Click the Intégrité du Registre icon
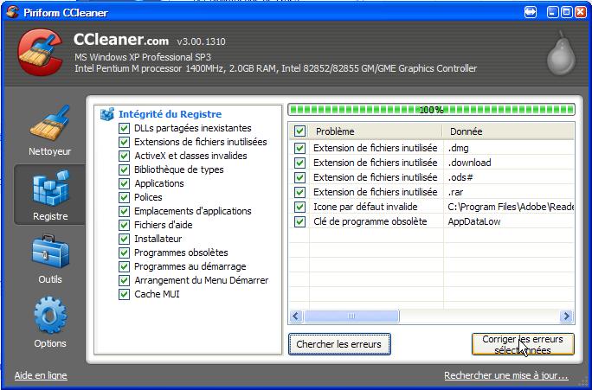Image resolution: width=592 pixels, height=390 pixels. [x=108, y=114]
